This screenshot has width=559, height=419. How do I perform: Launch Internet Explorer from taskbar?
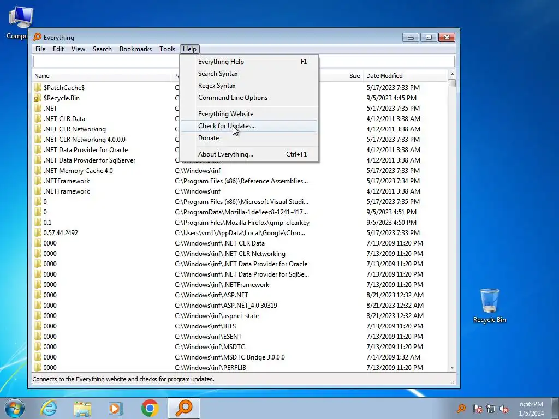pos(49,408)
